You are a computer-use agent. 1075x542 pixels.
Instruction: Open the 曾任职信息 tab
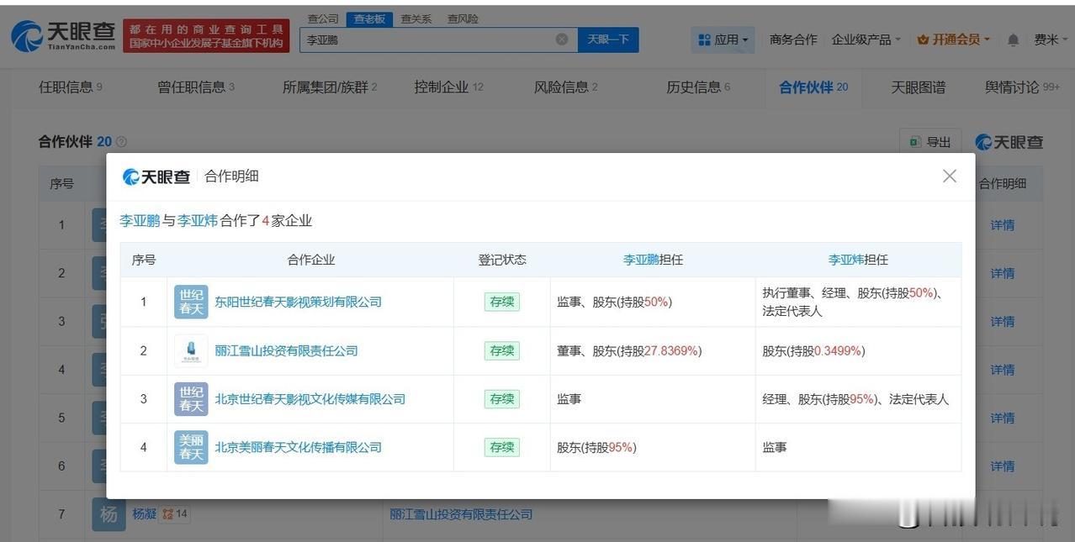point(196,87)
